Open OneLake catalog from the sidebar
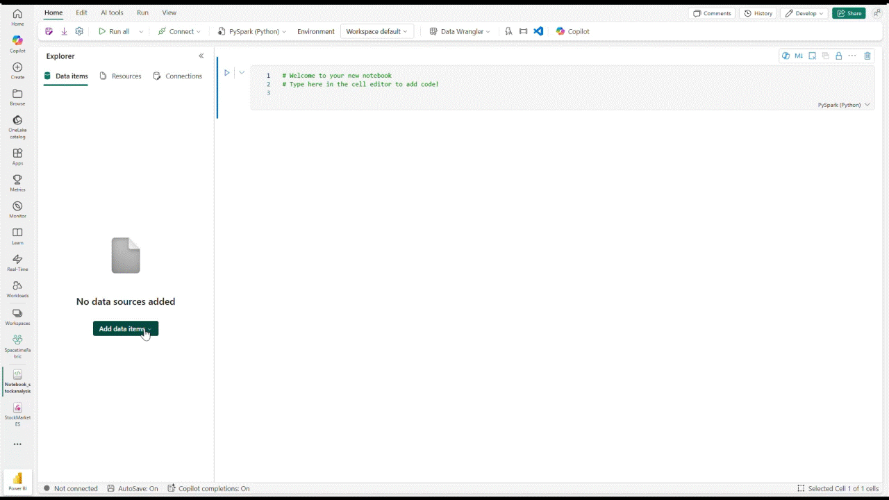This screenshot has height=500, width=889. [17, 125]
